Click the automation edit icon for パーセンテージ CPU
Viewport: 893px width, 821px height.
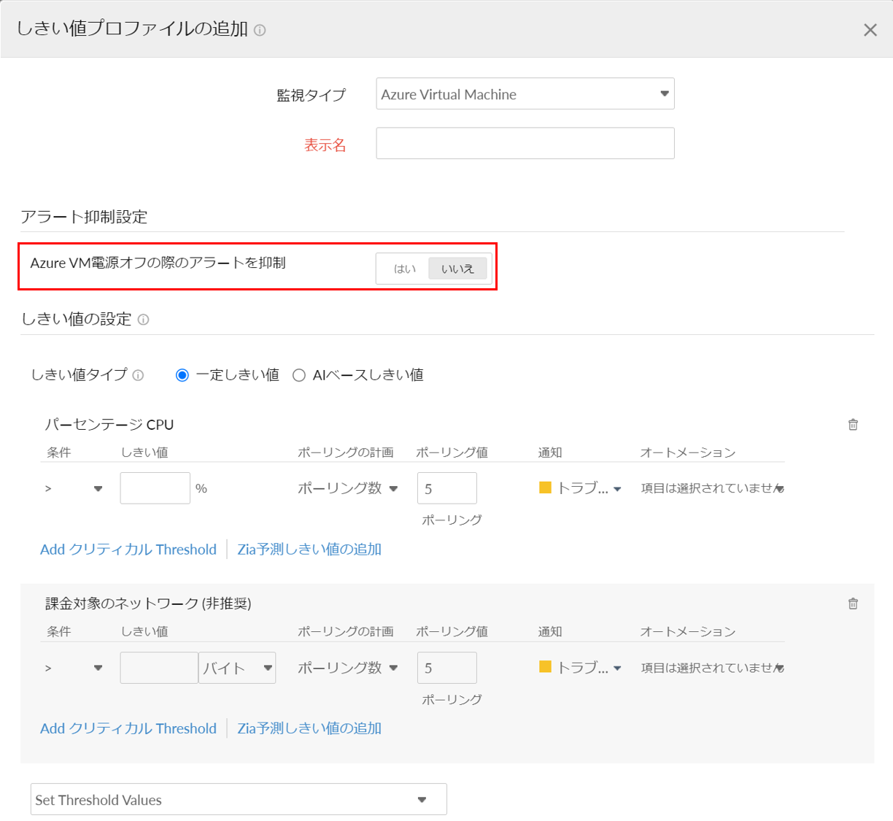click(x=780, y=487)
